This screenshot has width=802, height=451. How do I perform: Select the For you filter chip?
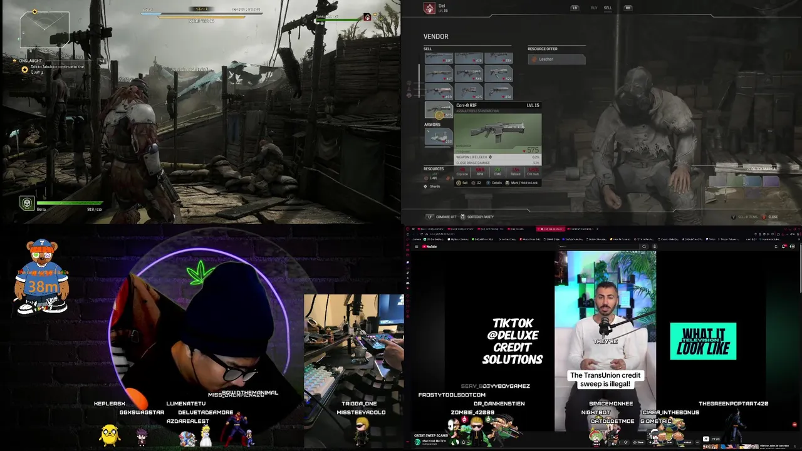click(x=716, y=438)
